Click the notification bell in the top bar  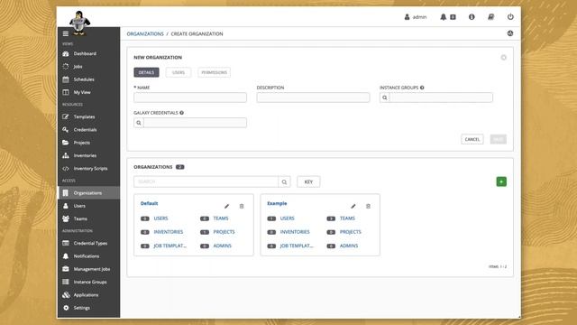coord(443,17)
